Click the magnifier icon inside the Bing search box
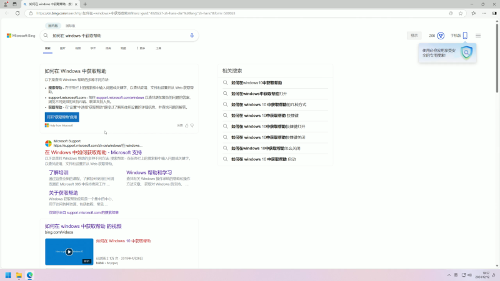 pyautogui.click(x=46, y=36)
